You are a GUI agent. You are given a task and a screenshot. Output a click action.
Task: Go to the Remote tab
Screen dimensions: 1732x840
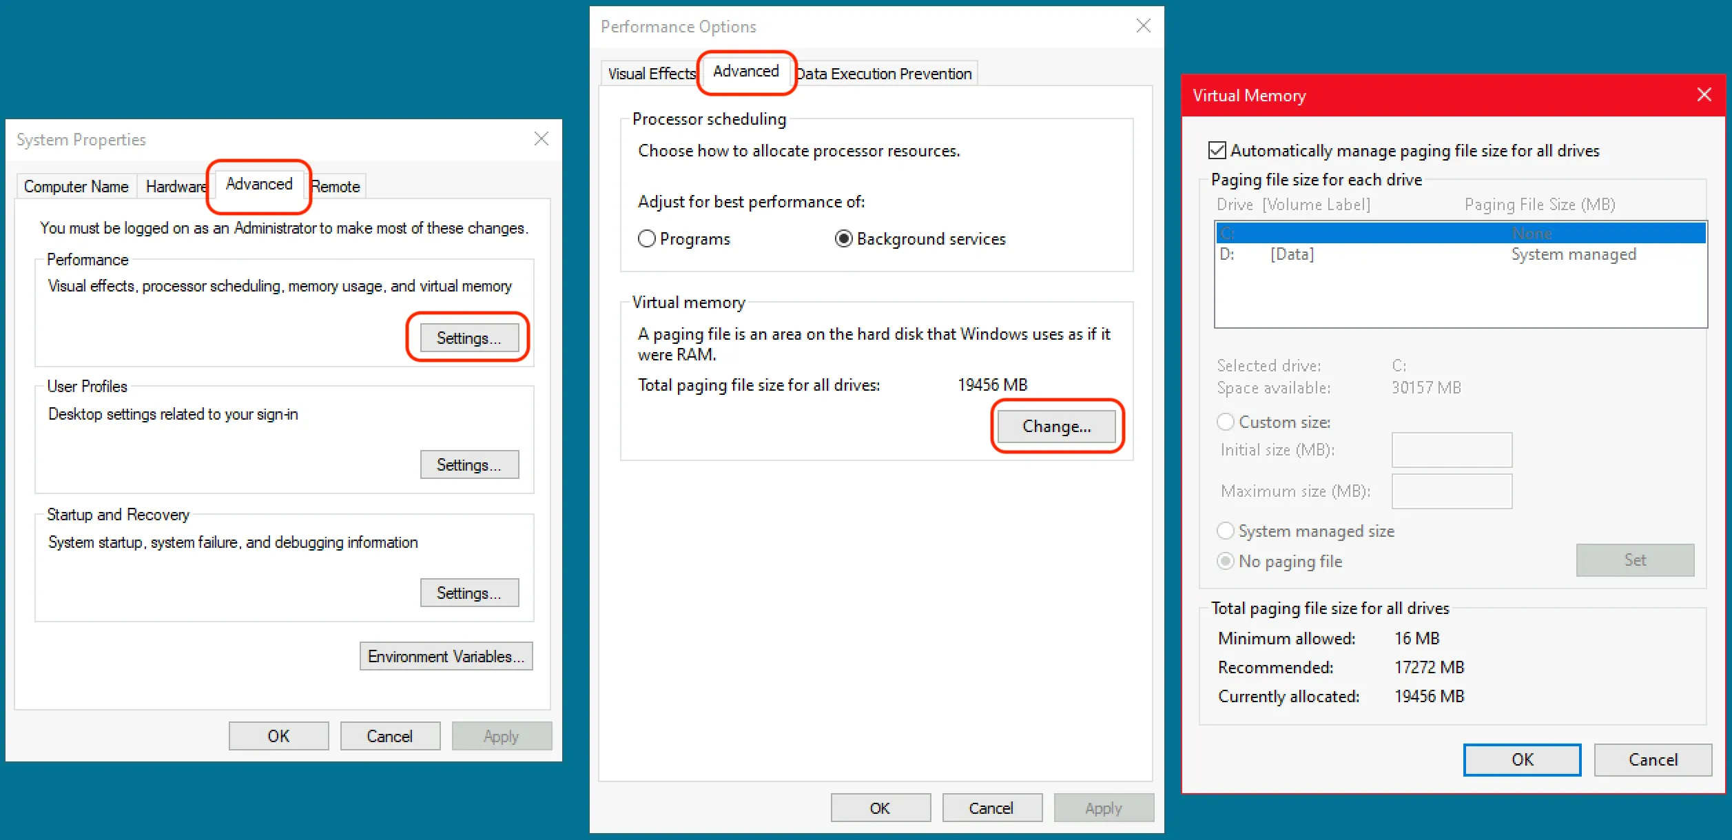coord(336,187)
